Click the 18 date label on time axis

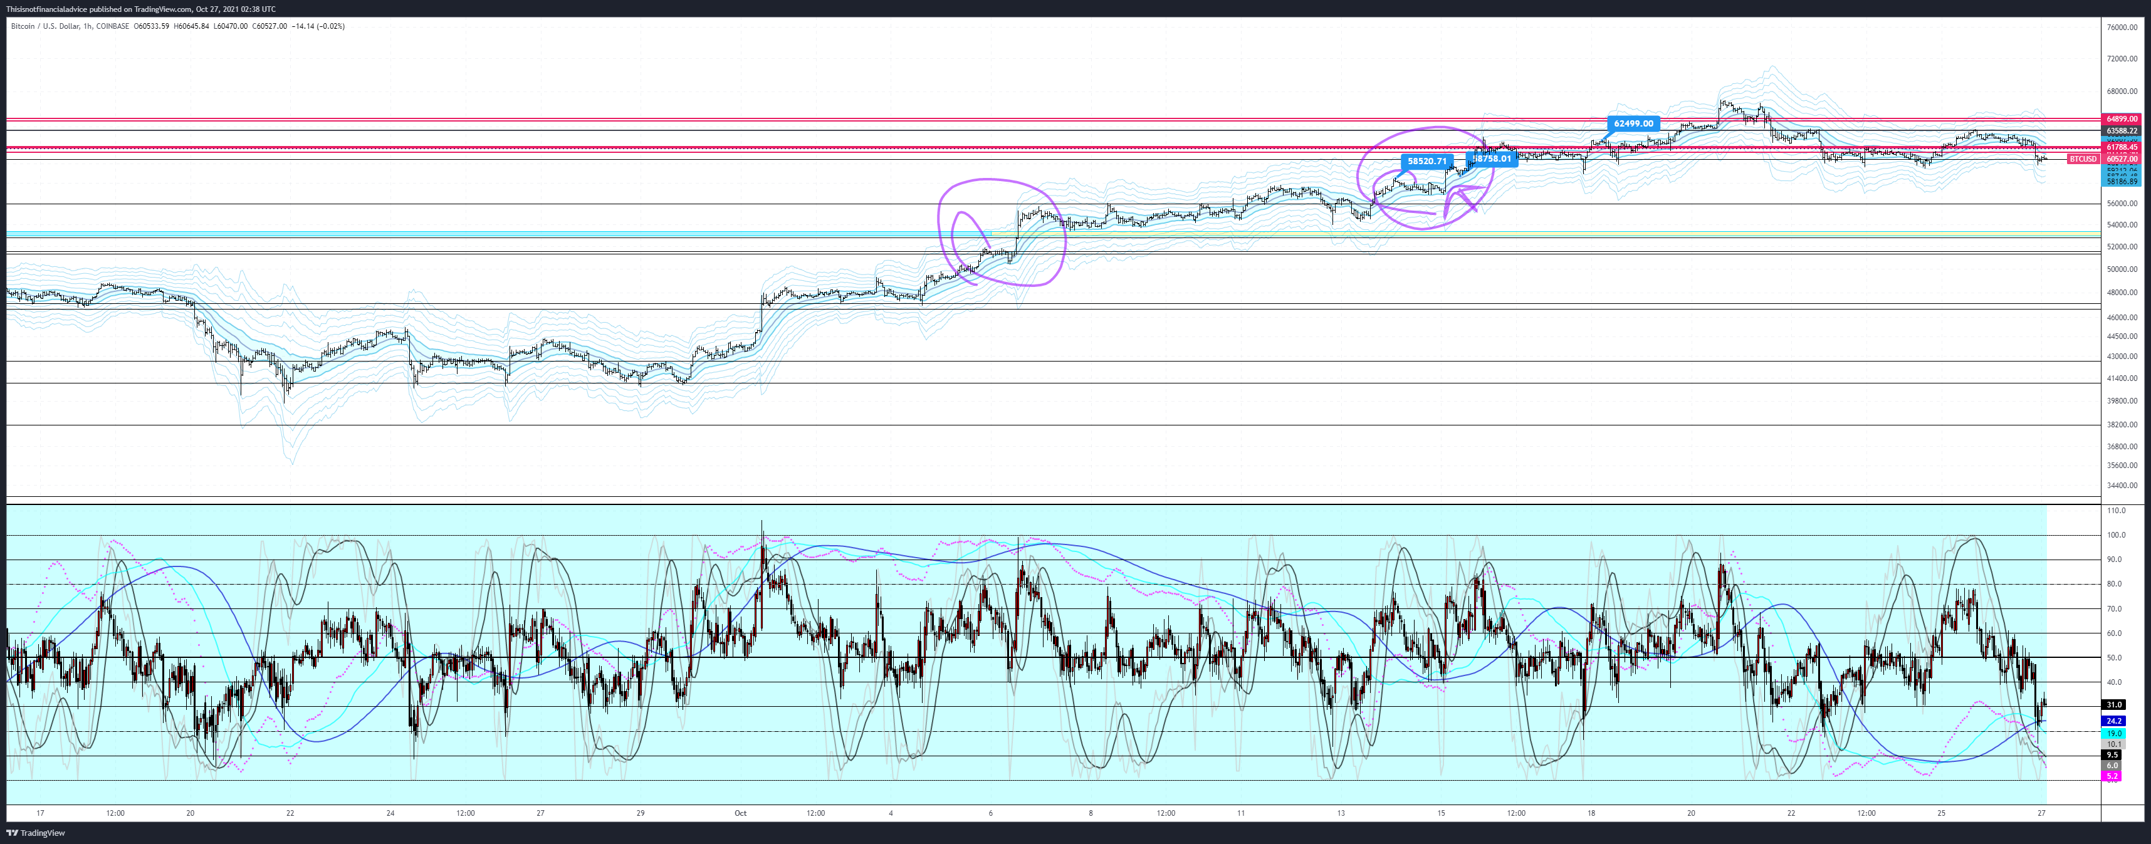[x=1591, y=813]
